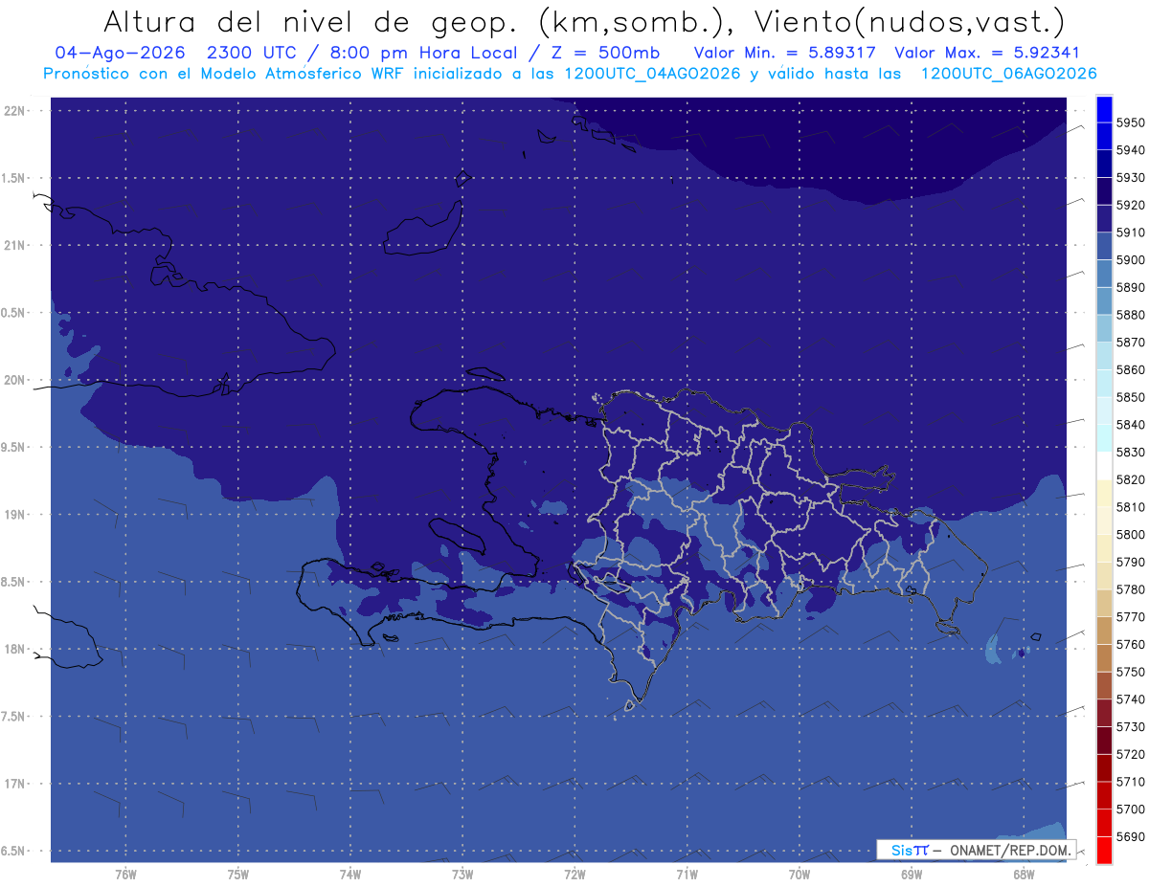This screenshot has height=887, width=1149.
Task: Click the color swatch between 5920 and 5910
Action: tap(1104, 219)
